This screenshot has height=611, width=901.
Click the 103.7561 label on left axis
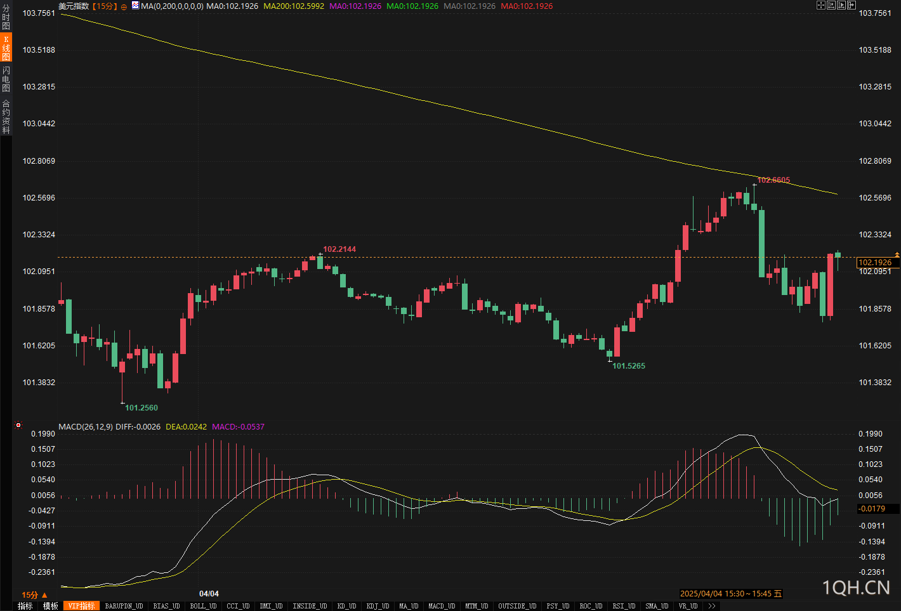pyautogui.click(x=39, y=13)
